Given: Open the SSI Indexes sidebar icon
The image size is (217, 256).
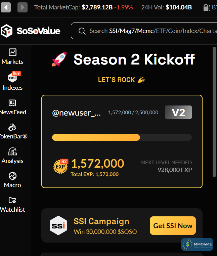Looking at the screenshot, I should point(12,78).
